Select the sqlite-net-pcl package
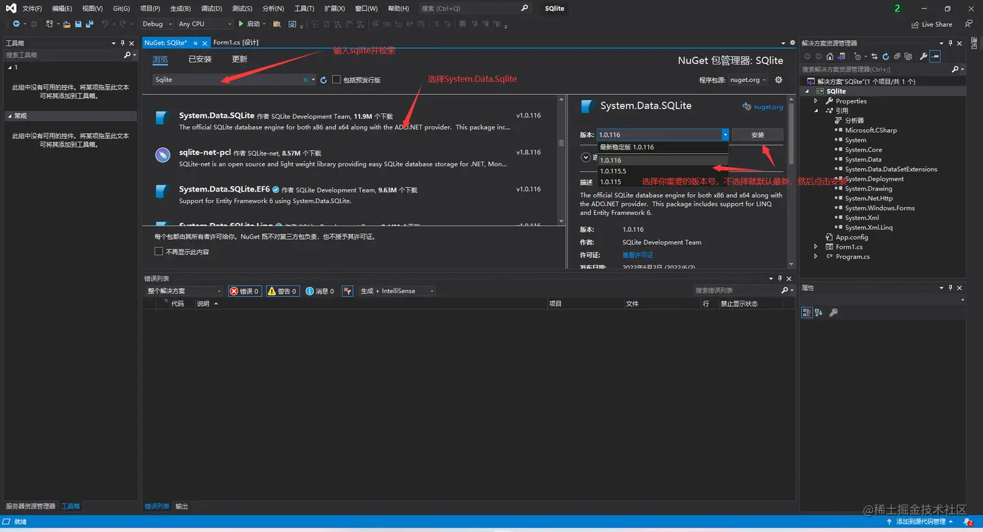This screenshot has height=532, width=983. coord(351,158)
